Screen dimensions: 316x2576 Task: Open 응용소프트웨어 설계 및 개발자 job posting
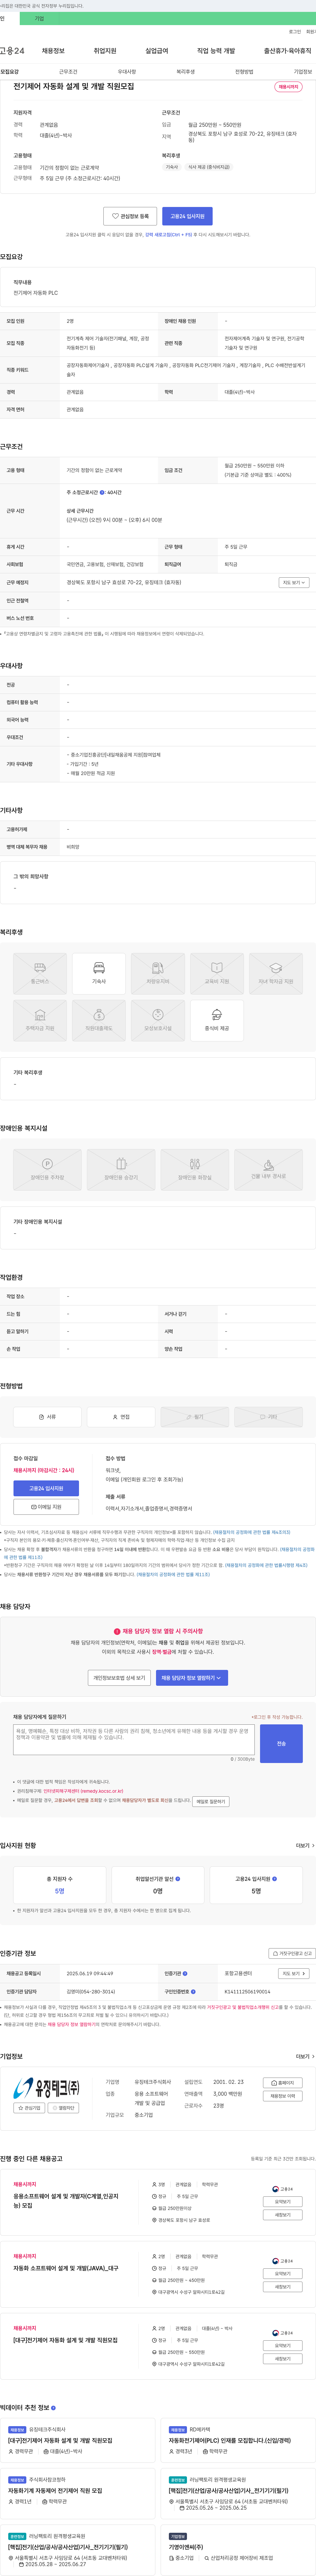point(66,2201)
